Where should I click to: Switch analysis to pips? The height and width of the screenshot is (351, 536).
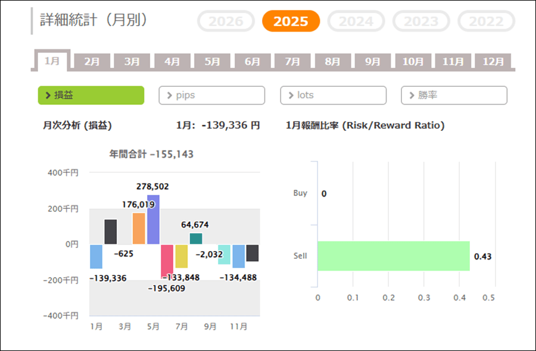tap(211, 95)
